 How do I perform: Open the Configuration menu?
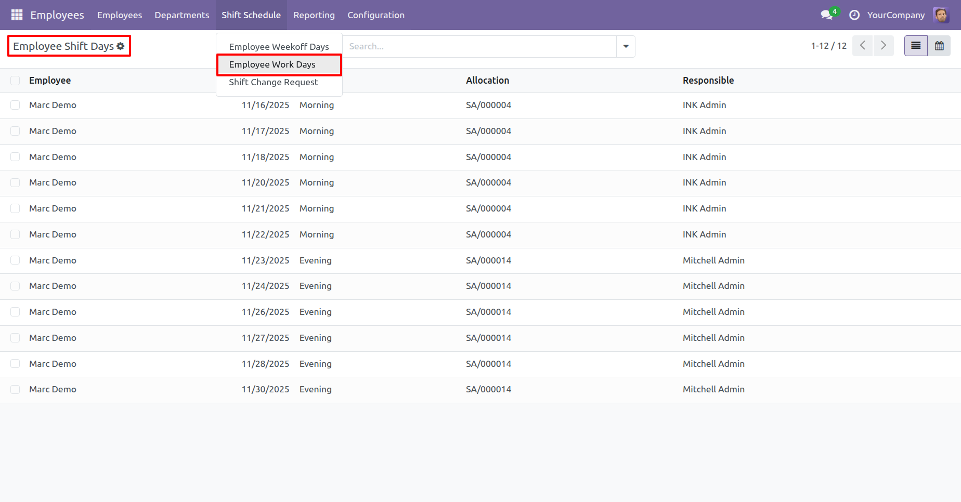click(x=376, y=15)
